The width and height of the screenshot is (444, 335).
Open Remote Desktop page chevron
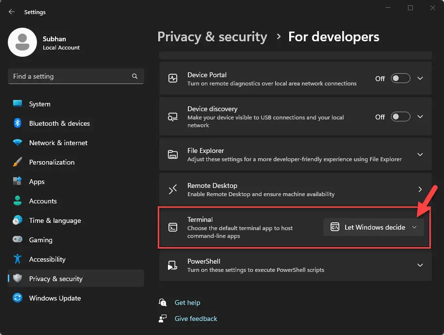[x=420, y=189]
